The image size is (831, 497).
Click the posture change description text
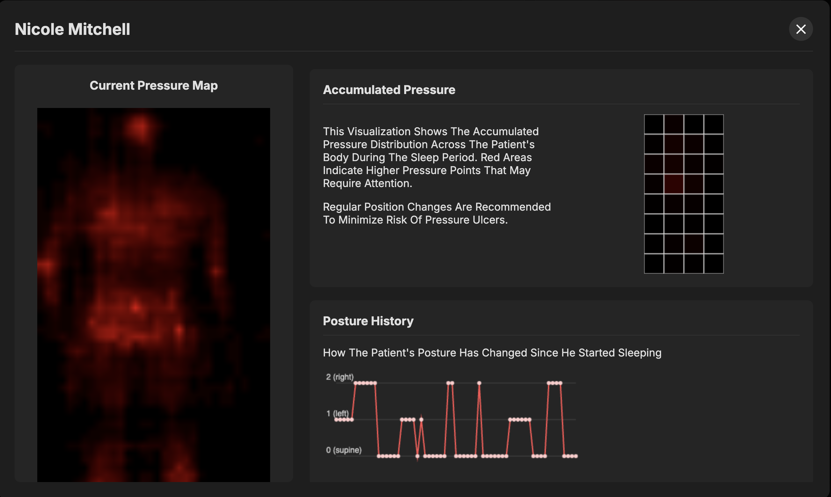click(x=492, y=353)
